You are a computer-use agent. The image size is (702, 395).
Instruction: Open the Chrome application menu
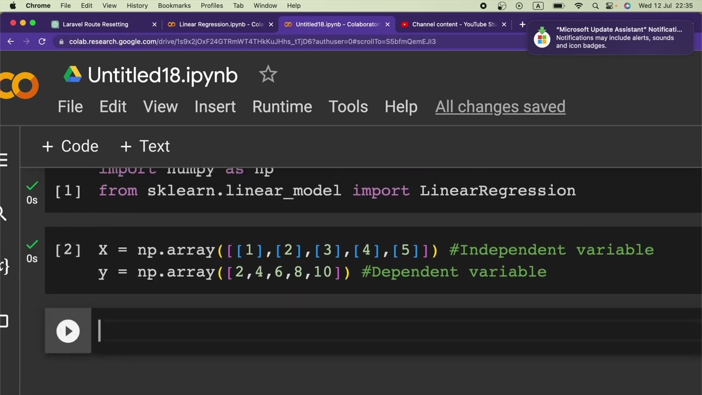(38, 5)
